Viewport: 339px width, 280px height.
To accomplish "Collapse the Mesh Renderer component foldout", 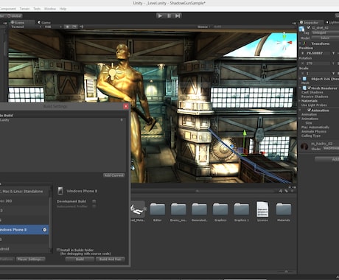I will [x=300, y=88].
